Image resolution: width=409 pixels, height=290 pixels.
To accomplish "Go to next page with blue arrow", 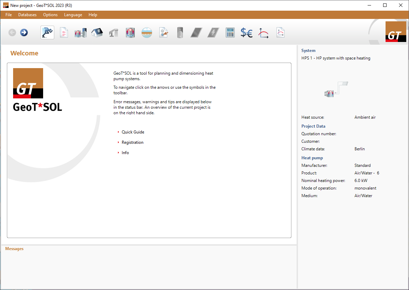I will click(24, 33).
